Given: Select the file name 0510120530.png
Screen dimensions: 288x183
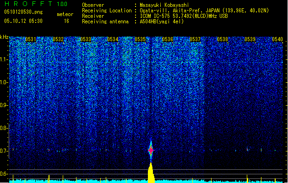Looking at the screenshot, I should coord(23,12).
